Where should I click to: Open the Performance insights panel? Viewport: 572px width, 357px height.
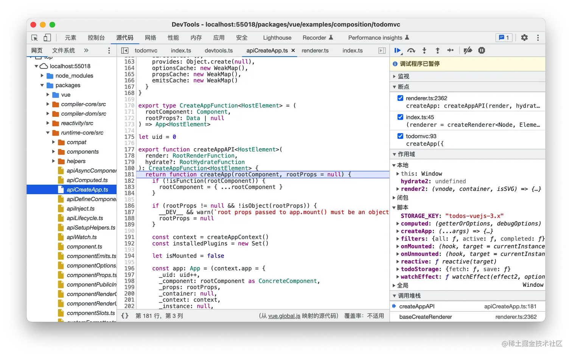pyautogui.click(x=379, y=38)
